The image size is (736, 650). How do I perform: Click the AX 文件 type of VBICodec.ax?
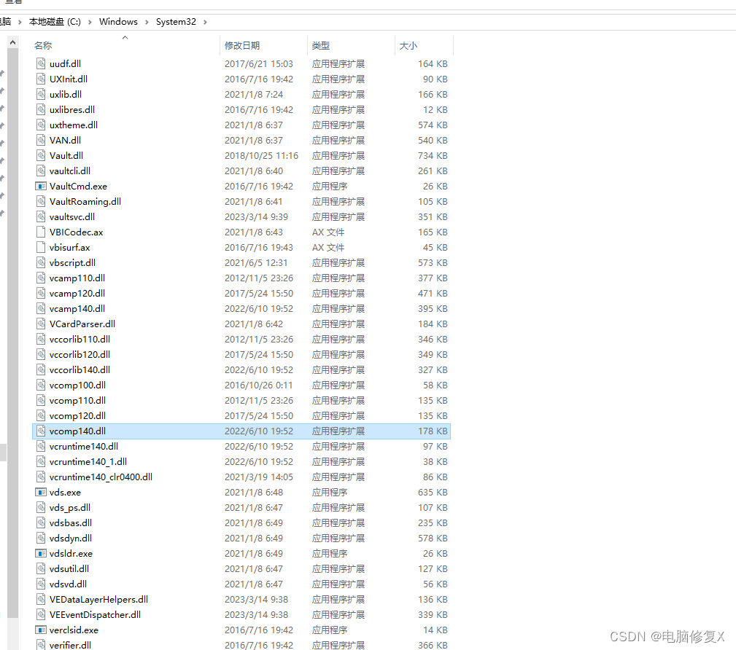pos(328,232)
